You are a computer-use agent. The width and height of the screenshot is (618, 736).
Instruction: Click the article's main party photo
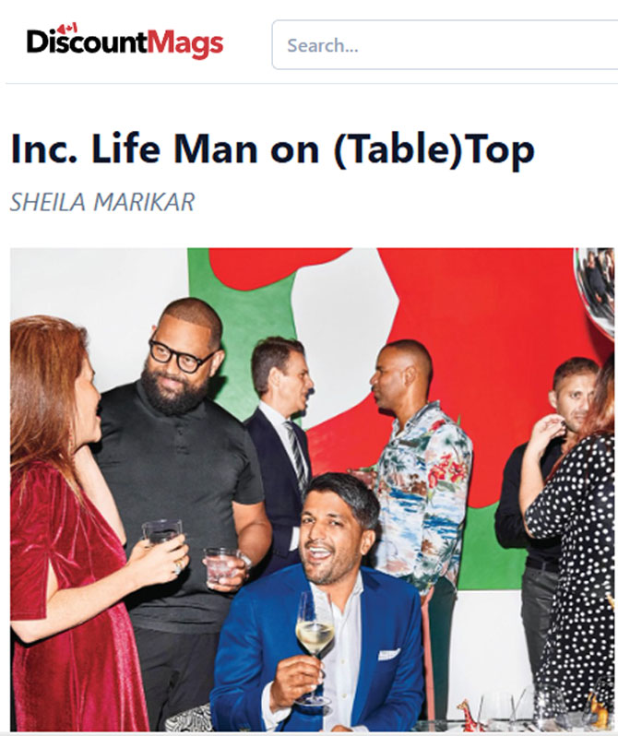[313, 490]
